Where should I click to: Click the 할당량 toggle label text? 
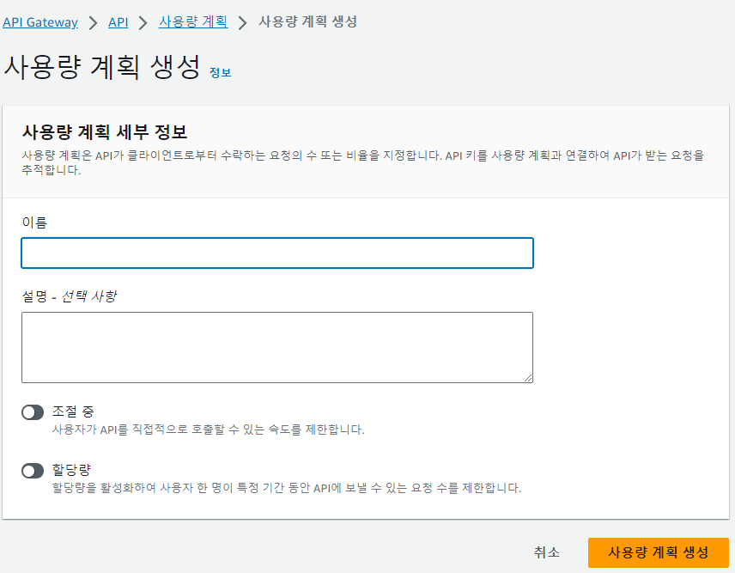pyautogui.click(x=71, y=470)
